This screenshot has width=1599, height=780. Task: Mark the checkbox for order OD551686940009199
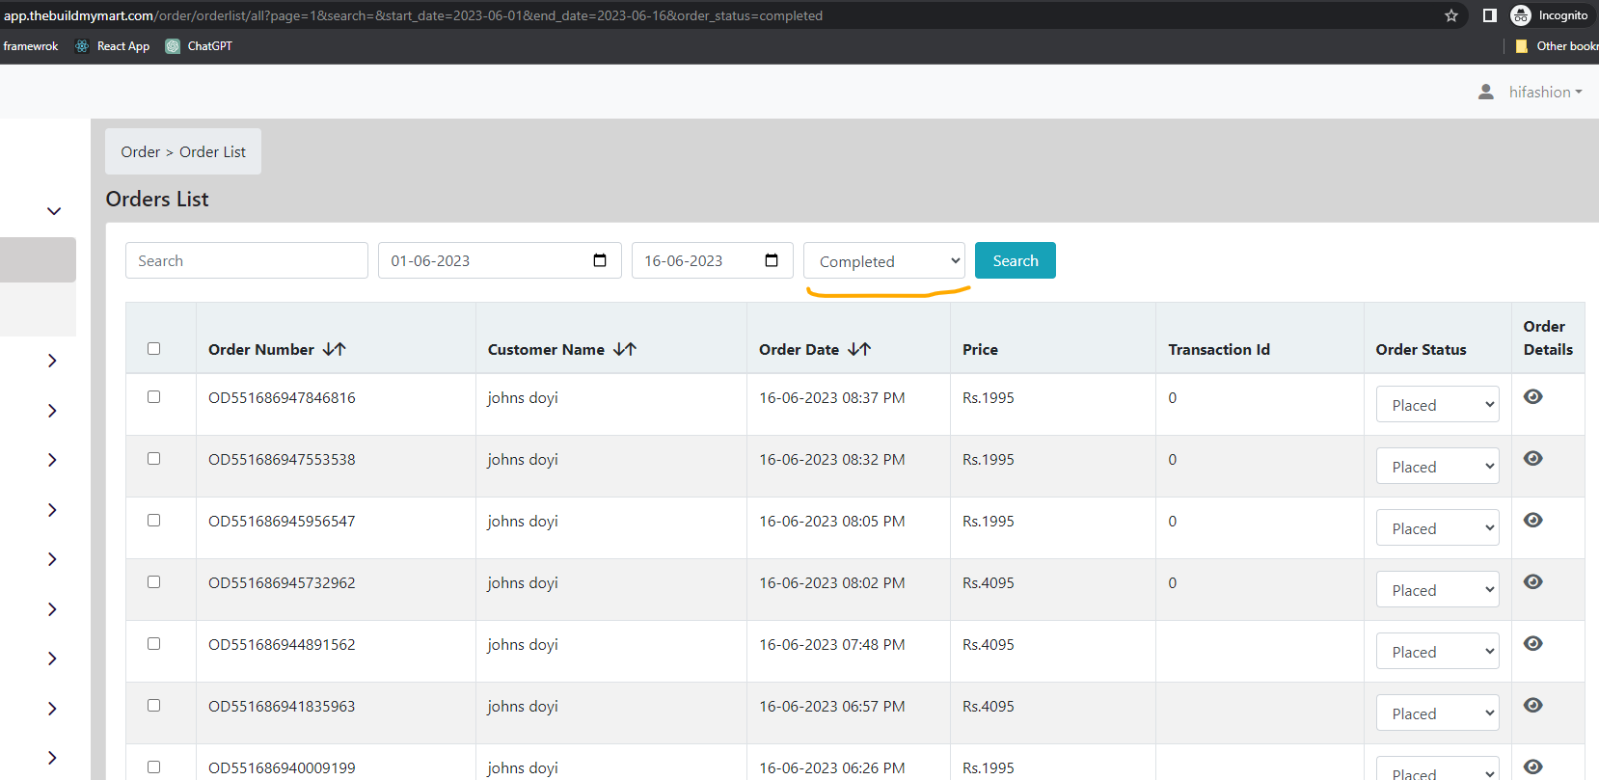click(x=154, y=767)
